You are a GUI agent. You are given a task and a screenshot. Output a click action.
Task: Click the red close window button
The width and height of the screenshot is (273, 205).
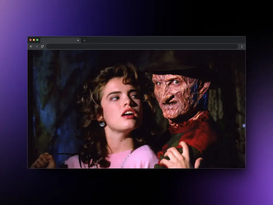tap(31, 40)
